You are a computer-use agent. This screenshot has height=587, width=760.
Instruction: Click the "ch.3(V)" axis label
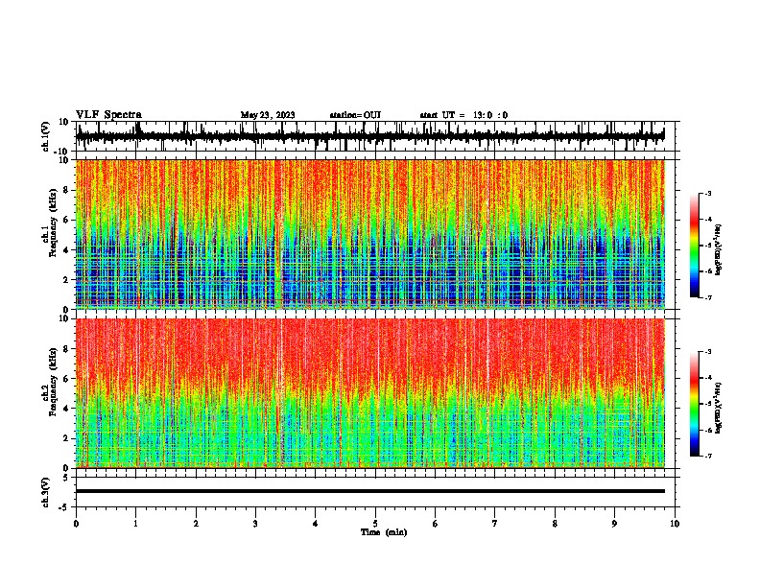pyautogui.click(x=45, y=492)
